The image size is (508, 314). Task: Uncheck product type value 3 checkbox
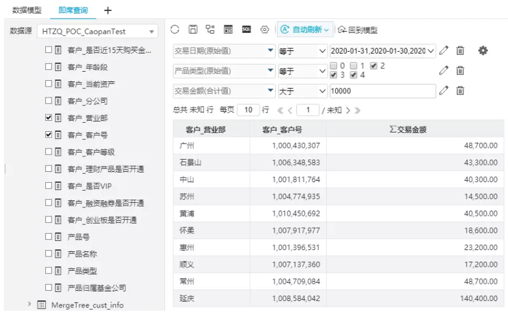[x=333, y=75]
